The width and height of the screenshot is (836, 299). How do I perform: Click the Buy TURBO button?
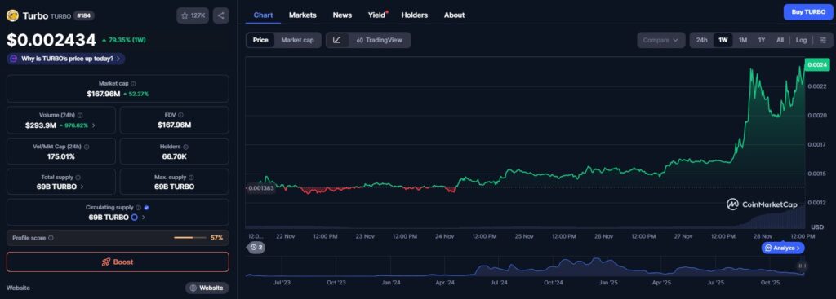(808, 11)
